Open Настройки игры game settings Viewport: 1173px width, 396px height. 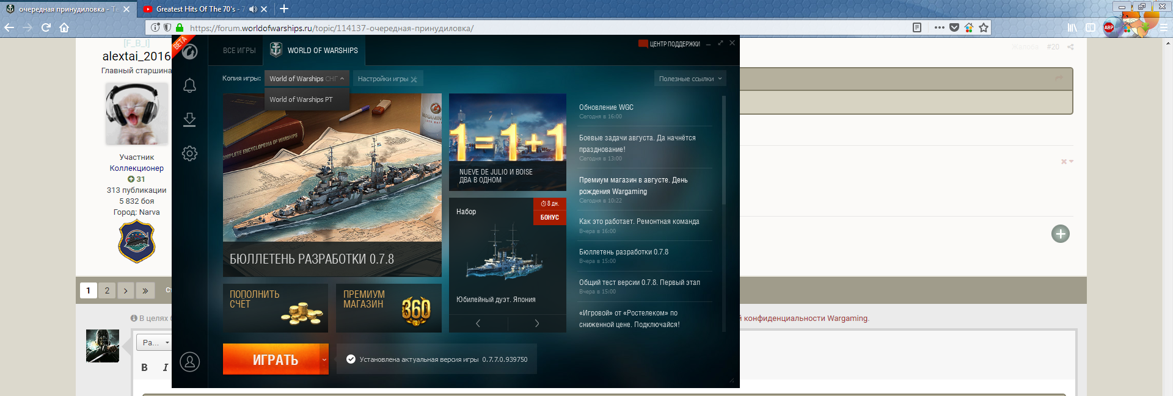[387, 79]
